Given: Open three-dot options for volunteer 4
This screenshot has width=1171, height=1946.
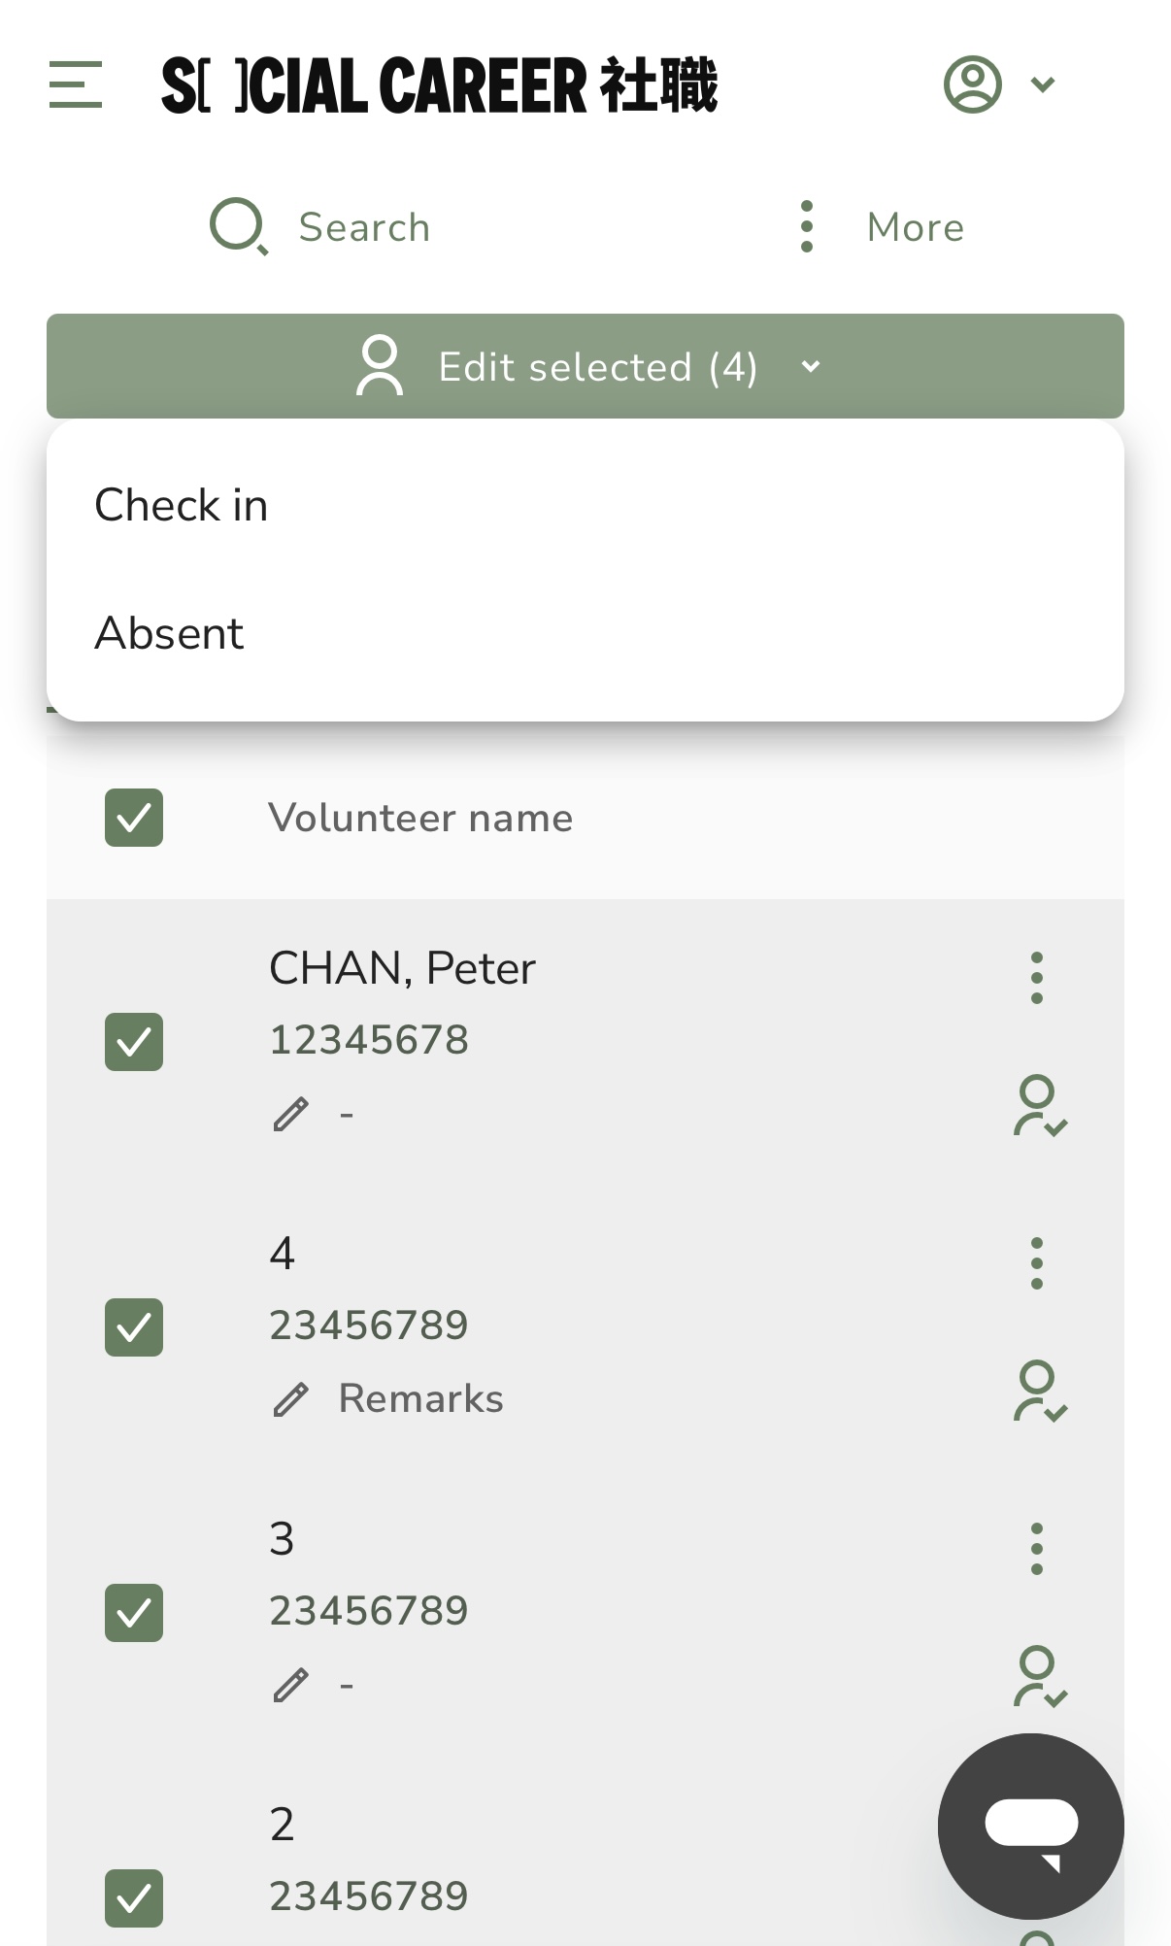Looking at the screenshot, I should click(1037, 1262).
